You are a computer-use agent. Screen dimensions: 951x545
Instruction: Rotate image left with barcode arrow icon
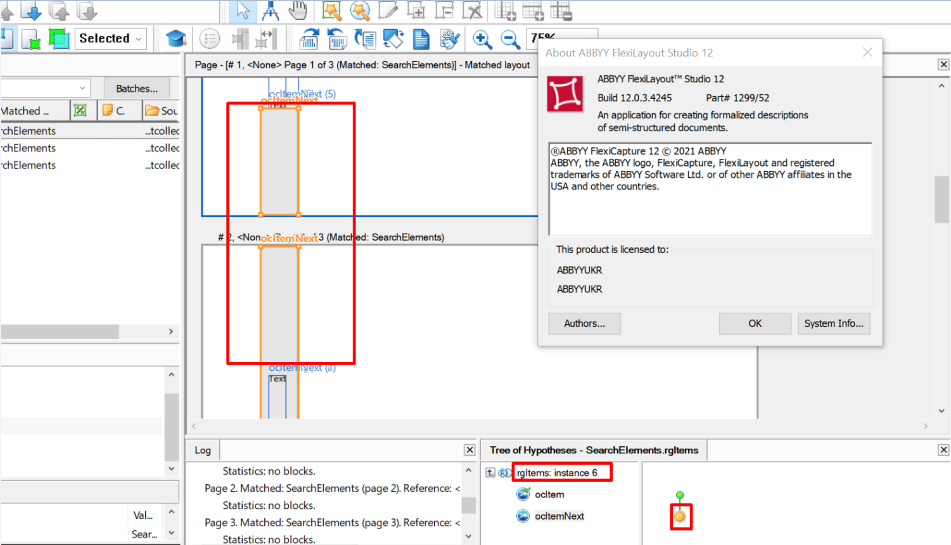(x=337, y=39)
